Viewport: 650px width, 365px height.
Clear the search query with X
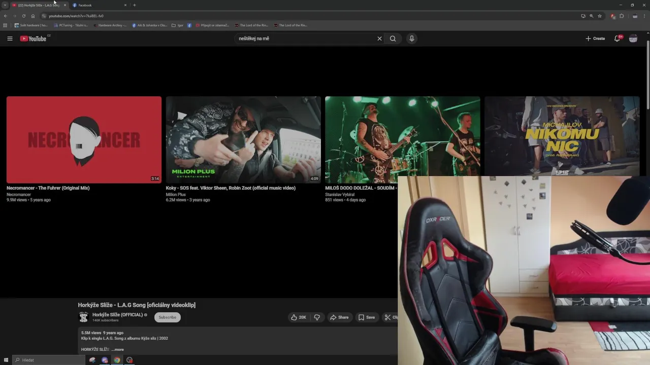(379, 39)
